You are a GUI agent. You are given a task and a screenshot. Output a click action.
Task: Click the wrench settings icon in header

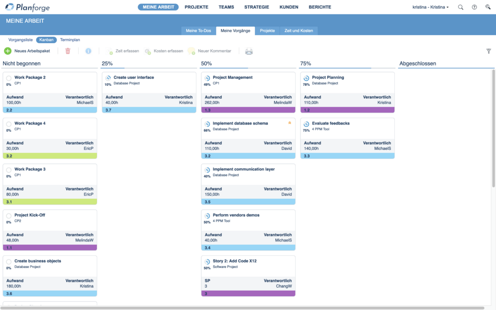point(488,7)
